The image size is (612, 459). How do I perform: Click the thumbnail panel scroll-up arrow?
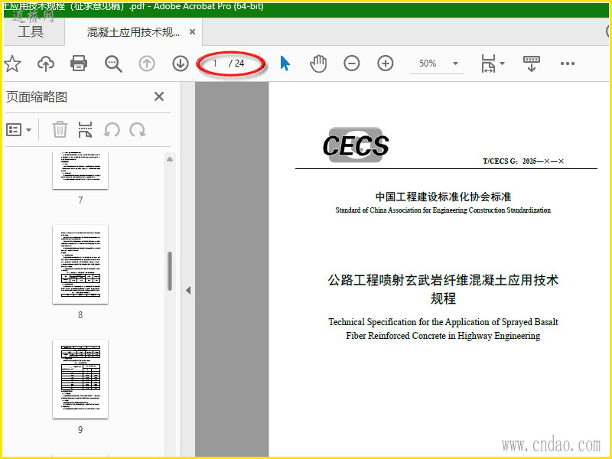[x=170, y=159]
